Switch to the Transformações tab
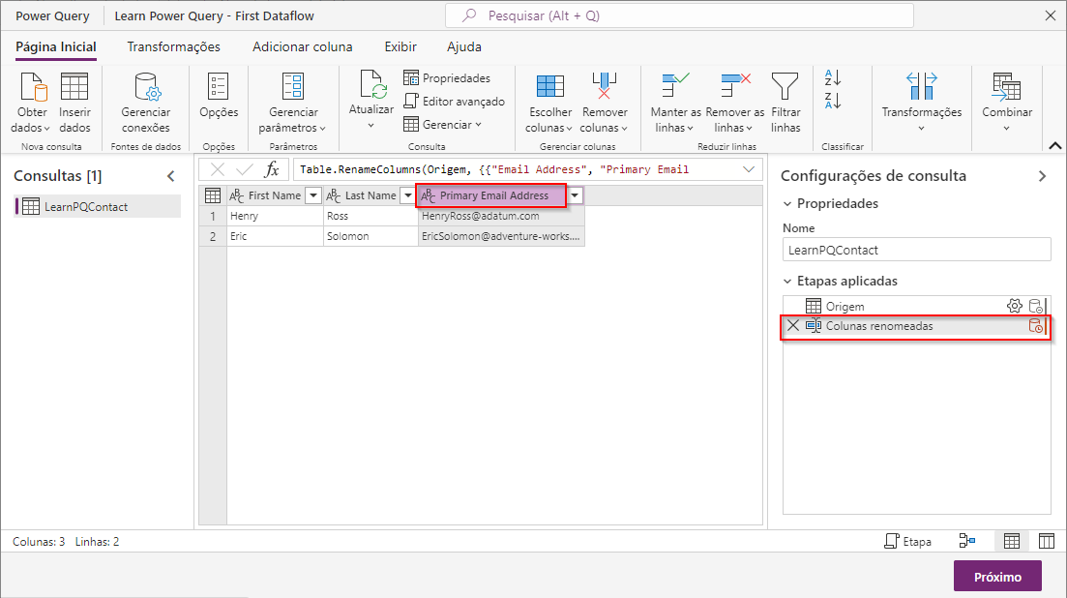Screen dimensions: 1067x598 coord(173,47)
